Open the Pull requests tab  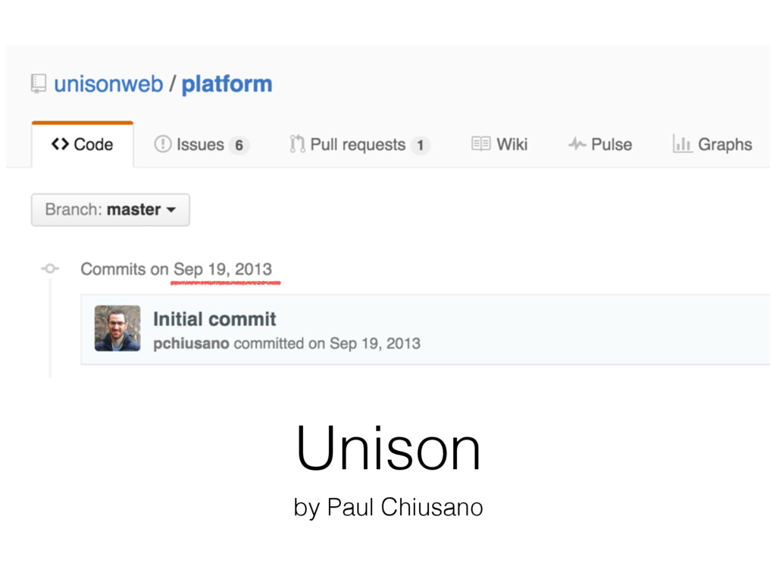[x=359, y=145]
